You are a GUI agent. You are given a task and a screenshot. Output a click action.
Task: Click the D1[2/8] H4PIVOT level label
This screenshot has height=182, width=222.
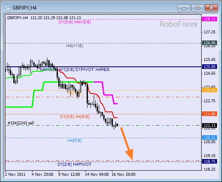point(75,164)
